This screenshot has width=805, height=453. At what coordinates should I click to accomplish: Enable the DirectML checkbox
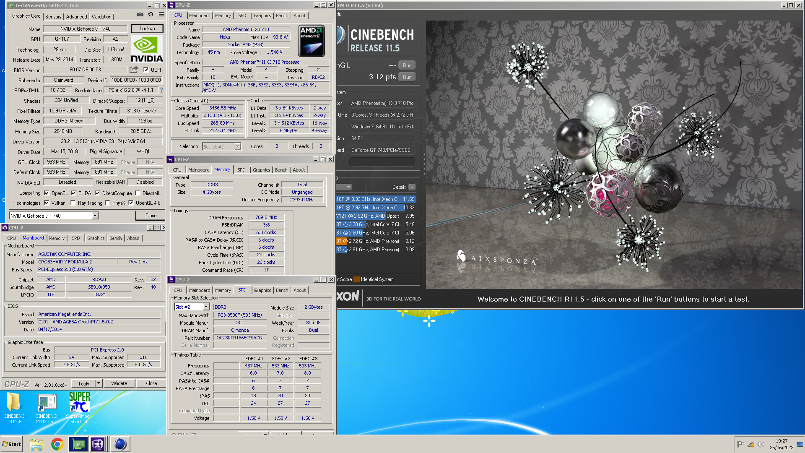[x=138, y=193]
